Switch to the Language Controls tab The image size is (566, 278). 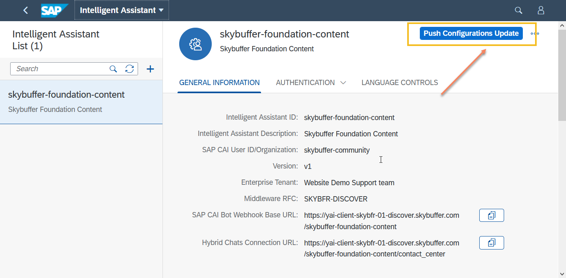[x=399, y=83]
